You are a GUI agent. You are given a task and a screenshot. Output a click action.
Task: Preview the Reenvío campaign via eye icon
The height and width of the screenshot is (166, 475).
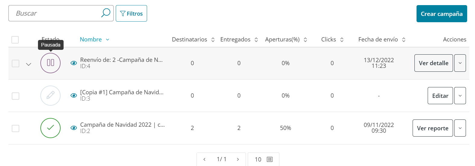click(x=74, y=63)
